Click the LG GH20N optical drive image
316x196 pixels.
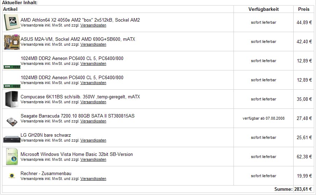click(x=12, y=139)
